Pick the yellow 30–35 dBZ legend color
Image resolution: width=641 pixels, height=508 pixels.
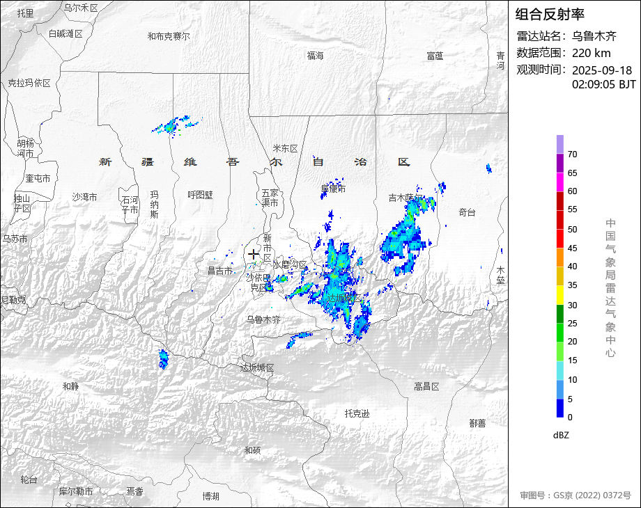pos(560,295)
